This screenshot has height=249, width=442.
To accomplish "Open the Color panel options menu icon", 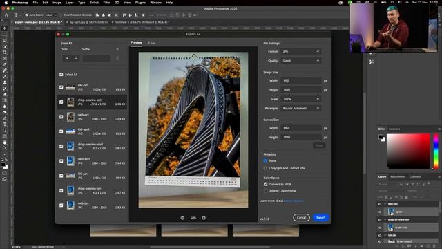I will (439, 129).
